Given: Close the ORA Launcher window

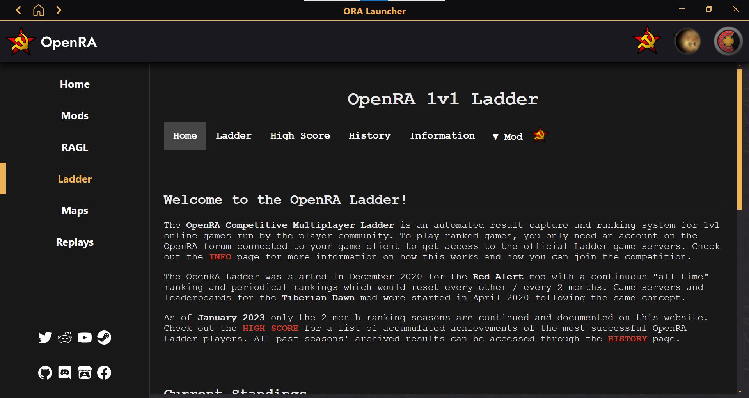Looking at the screenshot, I should [x=736, y=9].
